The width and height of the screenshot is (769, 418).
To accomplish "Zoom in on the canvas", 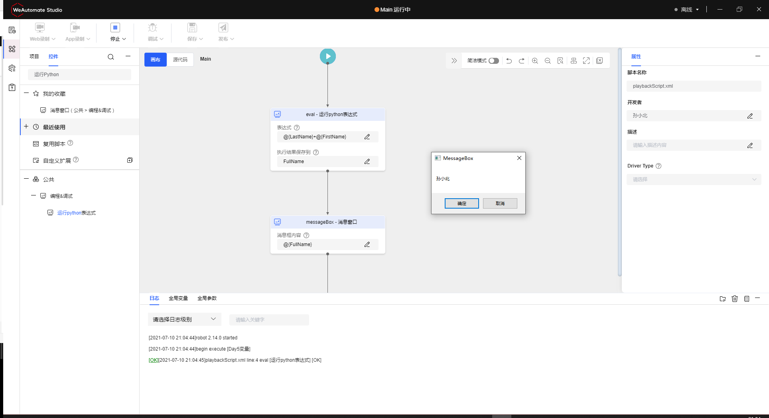I will pyautogui.click(x=535, y=61).
